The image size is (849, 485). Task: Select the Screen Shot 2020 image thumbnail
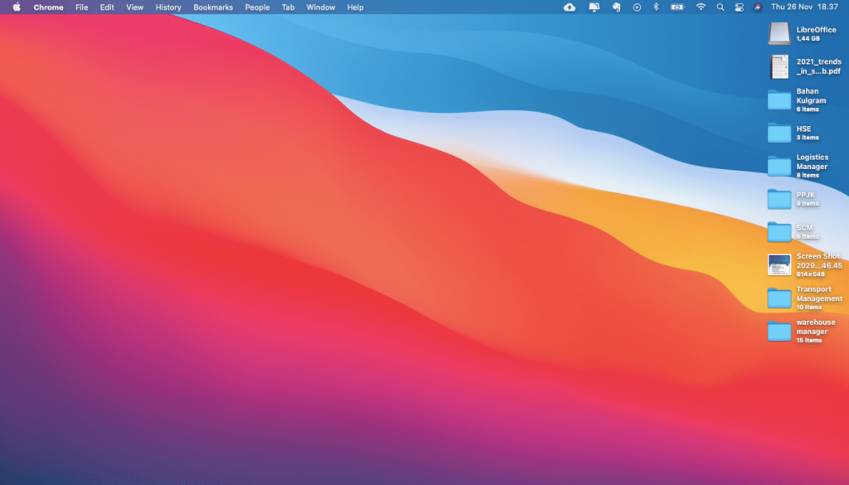click(x=779, y=263)
